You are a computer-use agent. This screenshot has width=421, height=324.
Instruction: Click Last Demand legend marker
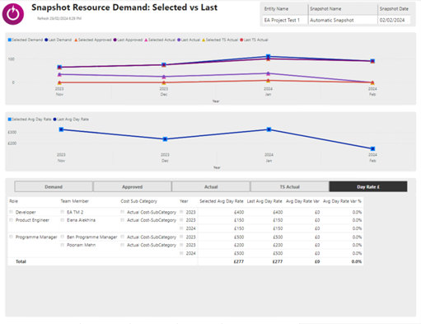(46, 40)
